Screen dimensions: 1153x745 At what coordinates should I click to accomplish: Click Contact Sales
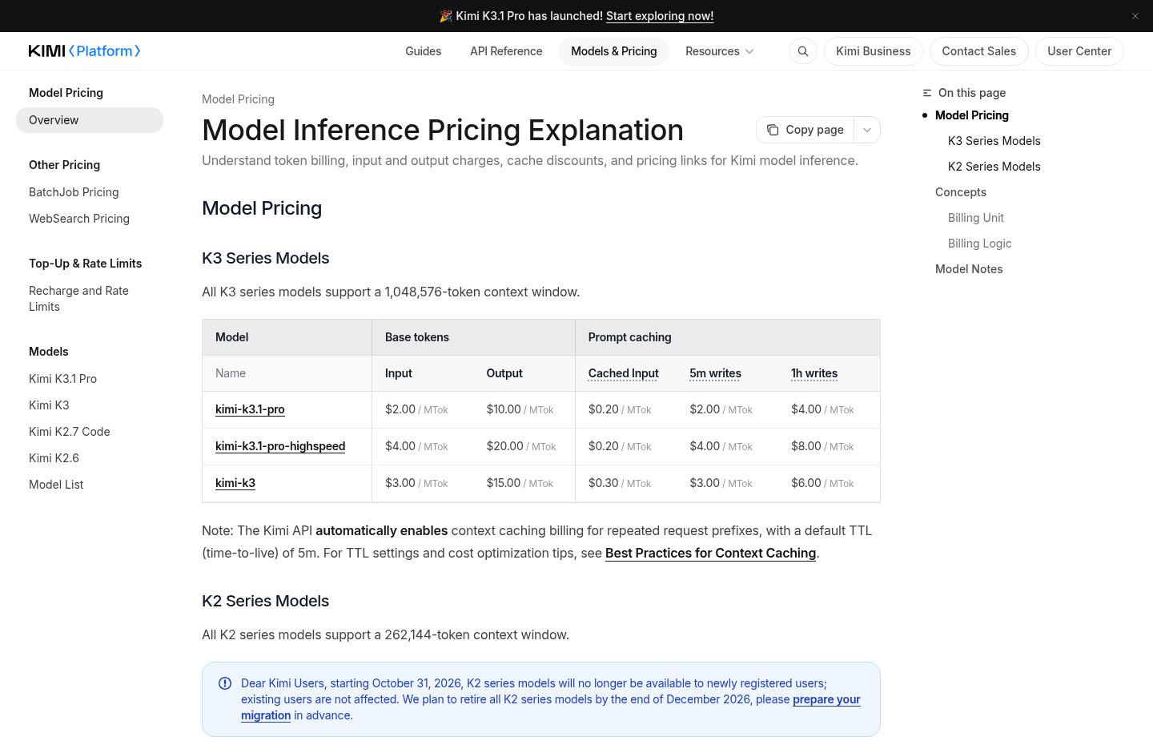point(978,51)
